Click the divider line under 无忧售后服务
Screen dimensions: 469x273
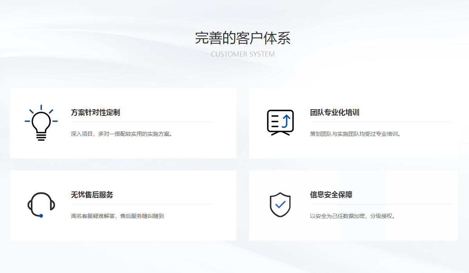[x=142, y=204]
